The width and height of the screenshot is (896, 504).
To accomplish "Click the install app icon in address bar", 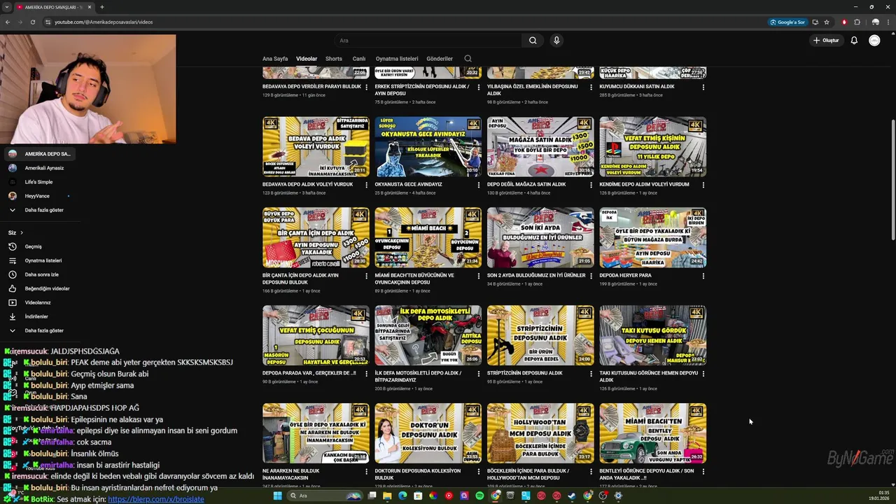I will pyautogui.click(x=815, y=22).
